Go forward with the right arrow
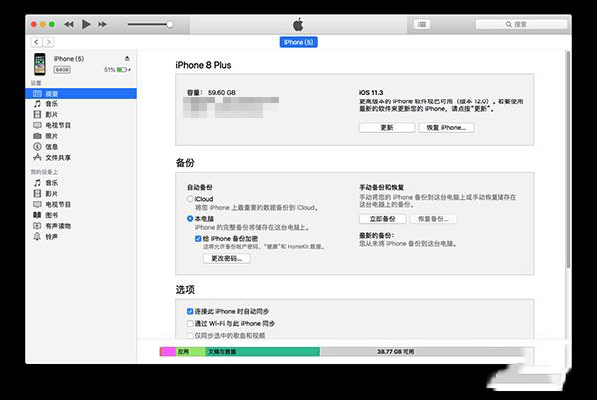Viewport: 597px width, 400px height. 48,42
